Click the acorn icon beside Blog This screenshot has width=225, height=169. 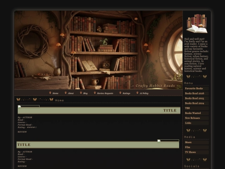pyautogui.click(x=81, y=93)
